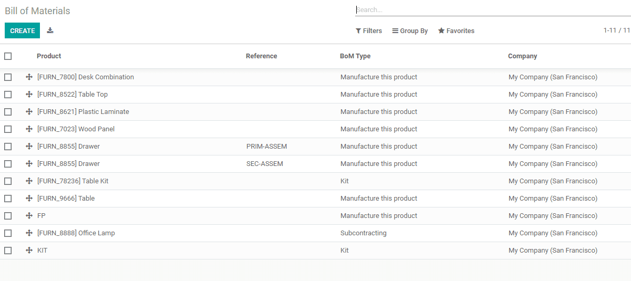Click Kit type in KIT row

[x=345, y=251]
